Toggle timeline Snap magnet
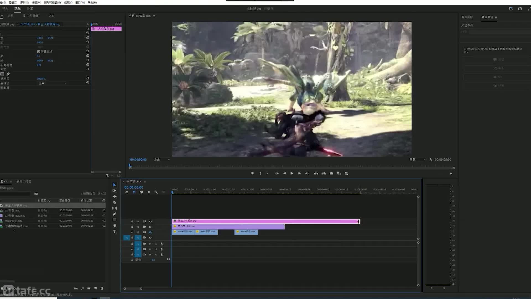This screenshot has width=531, height=299. (134, 192)
